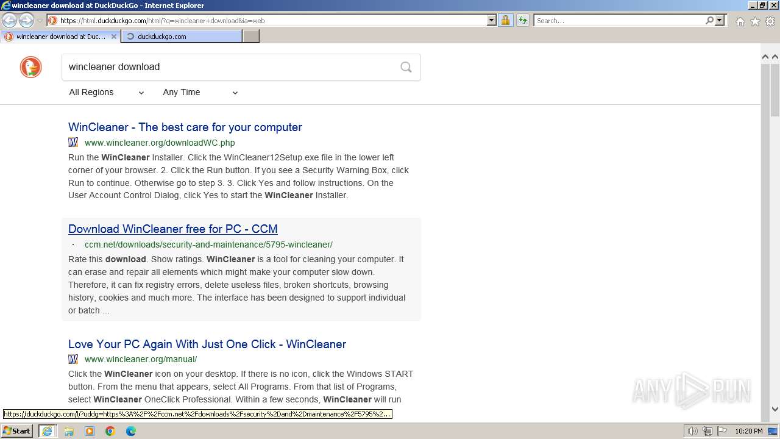Open the favorites star icon
Screen dimensions: 780x439
(755, 21)
